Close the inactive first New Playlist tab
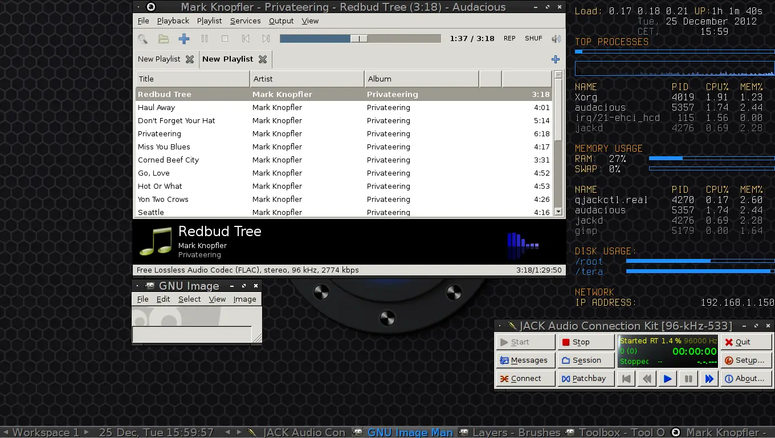The width and height of the screenshot is (775, 438). click(190, 59)
